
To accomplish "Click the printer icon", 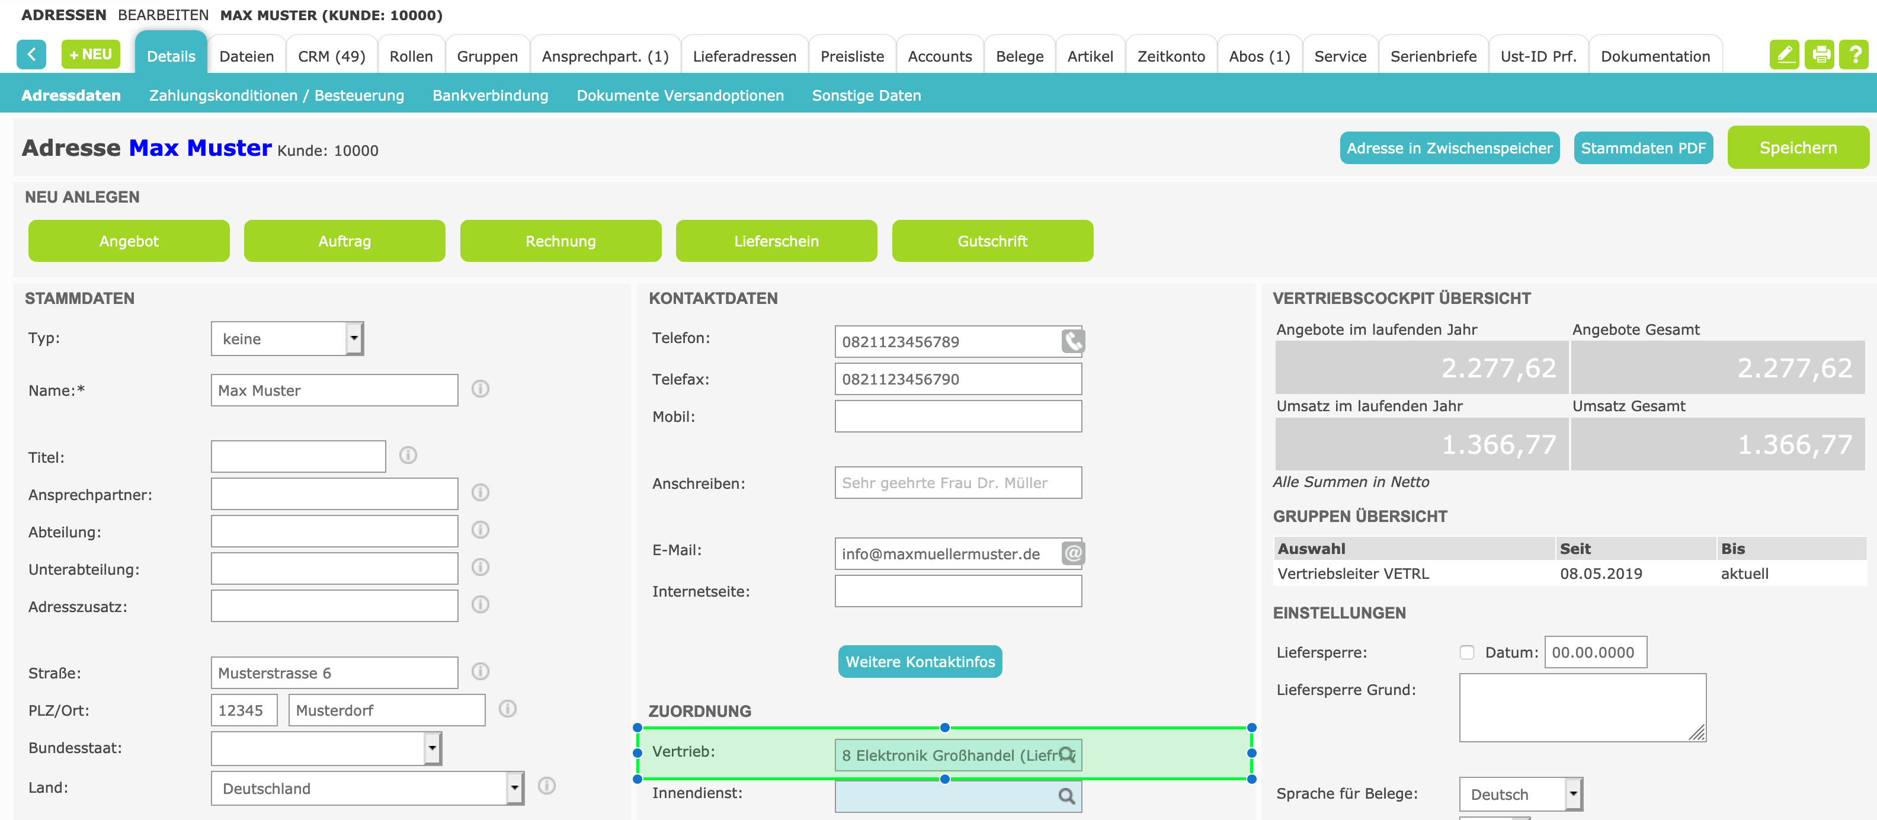I will [1820, 55].
